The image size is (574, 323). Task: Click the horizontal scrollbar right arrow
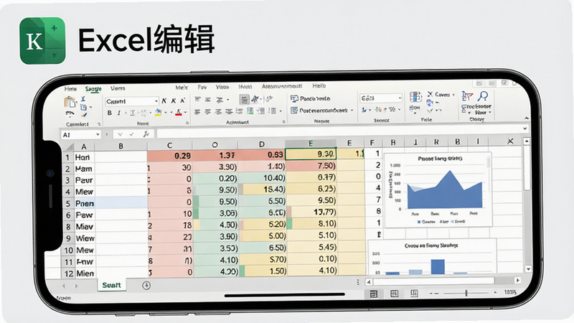(517, 281)
